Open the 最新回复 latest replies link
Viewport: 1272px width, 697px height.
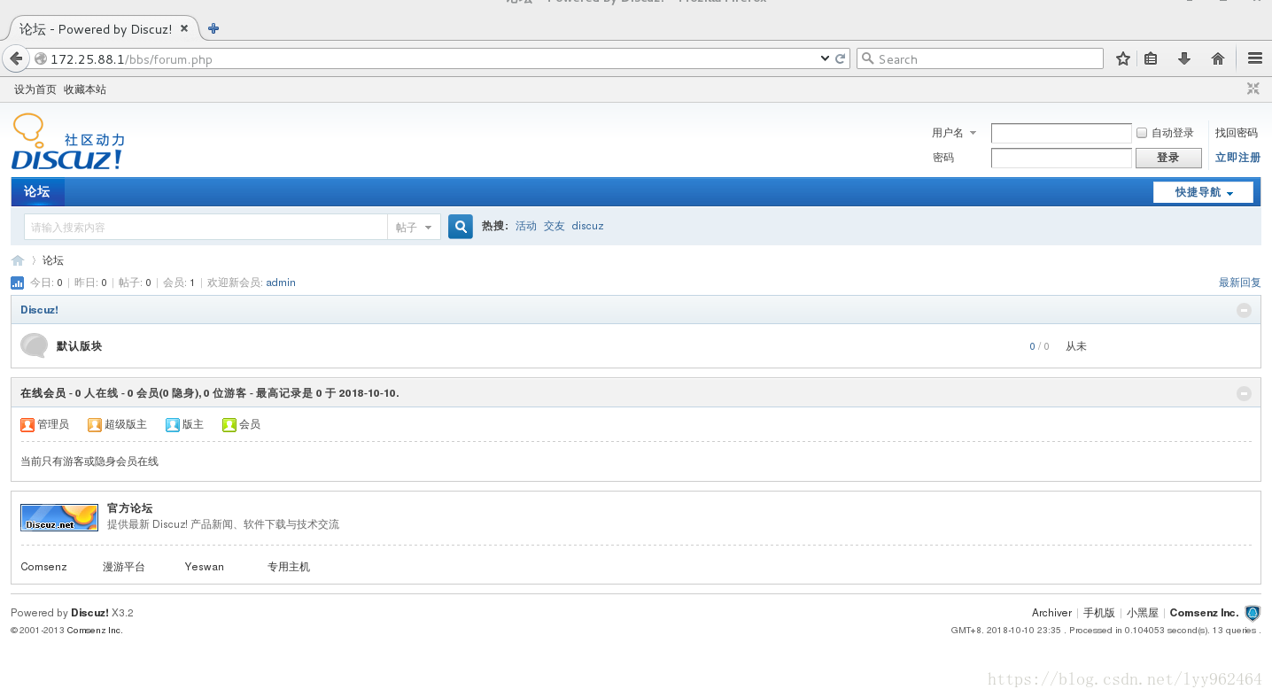point(1239,283)
